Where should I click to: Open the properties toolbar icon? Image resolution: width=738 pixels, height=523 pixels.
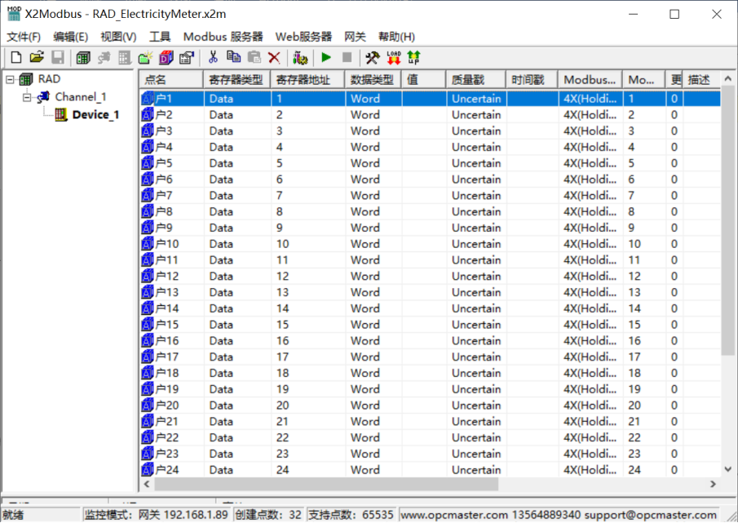[187, 58]
